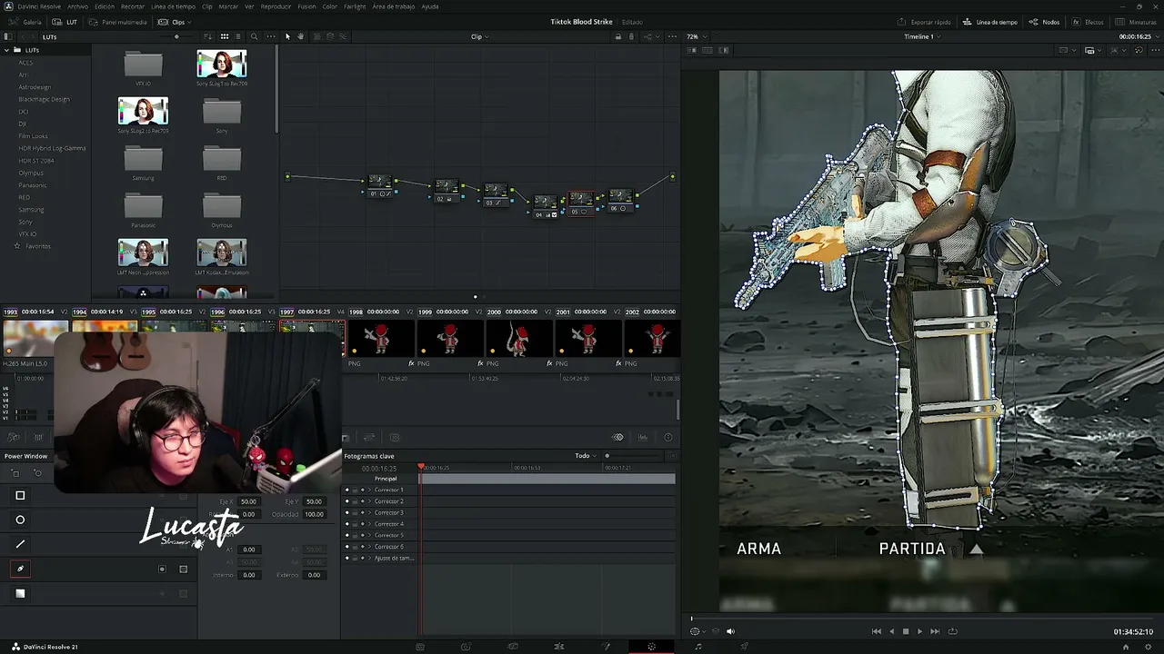This screenshot has height=654, width=1164.
Task: Click the Exportar rápido button
Action: pos(924,22)
